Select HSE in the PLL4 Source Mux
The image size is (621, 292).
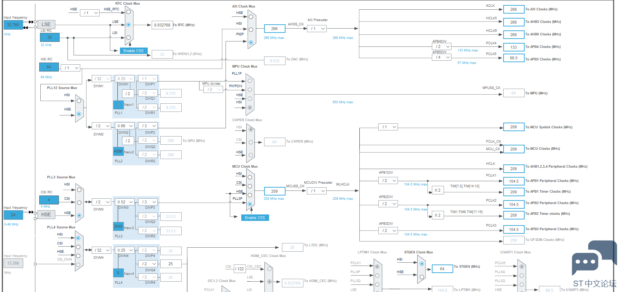[78, 256]
